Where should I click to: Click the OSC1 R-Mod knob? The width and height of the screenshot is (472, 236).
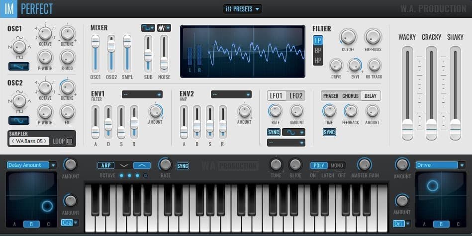(67, 58)
